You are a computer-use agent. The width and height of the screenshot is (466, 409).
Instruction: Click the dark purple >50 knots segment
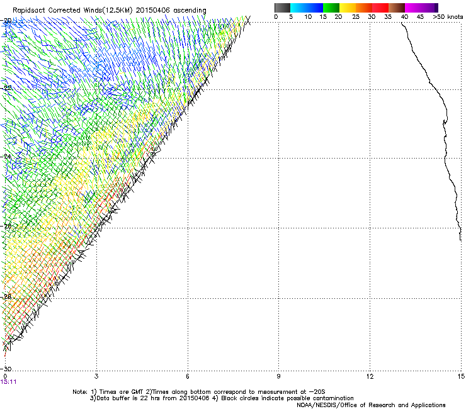click(x=436, y=8)
